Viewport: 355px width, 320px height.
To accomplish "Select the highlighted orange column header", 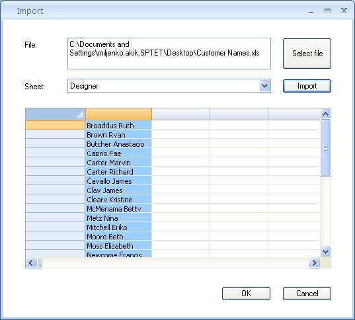I will [118, 114].
